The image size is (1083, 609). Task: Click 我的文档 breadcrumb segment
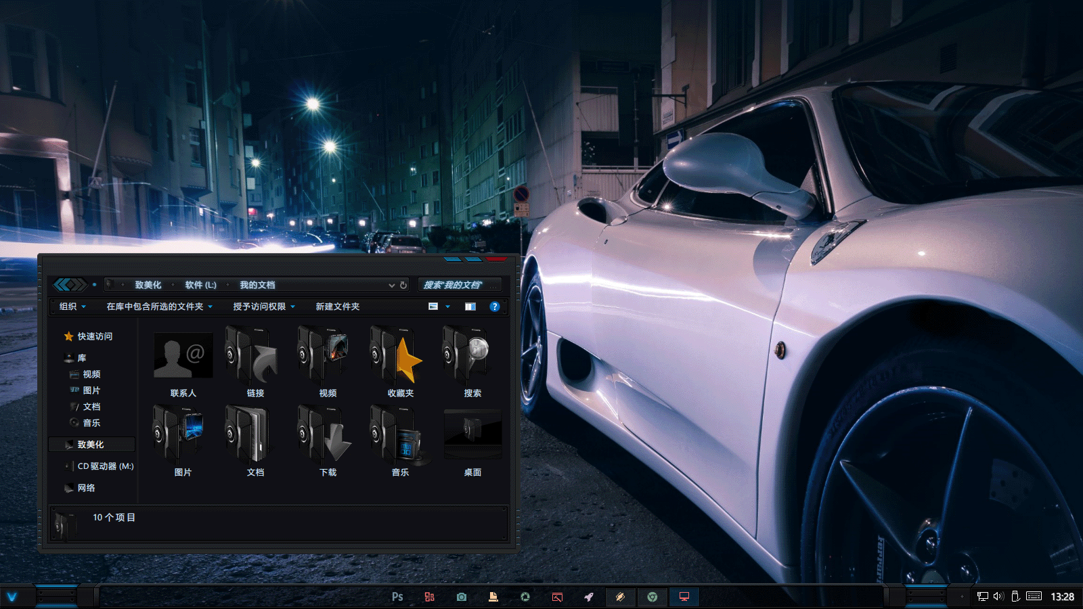[x=257, y=285]
